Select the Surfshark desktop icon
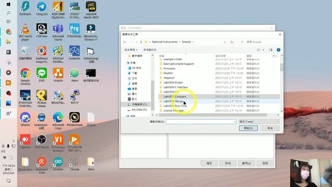The width and height of the screenshot is (332, 187). (25, 9)
